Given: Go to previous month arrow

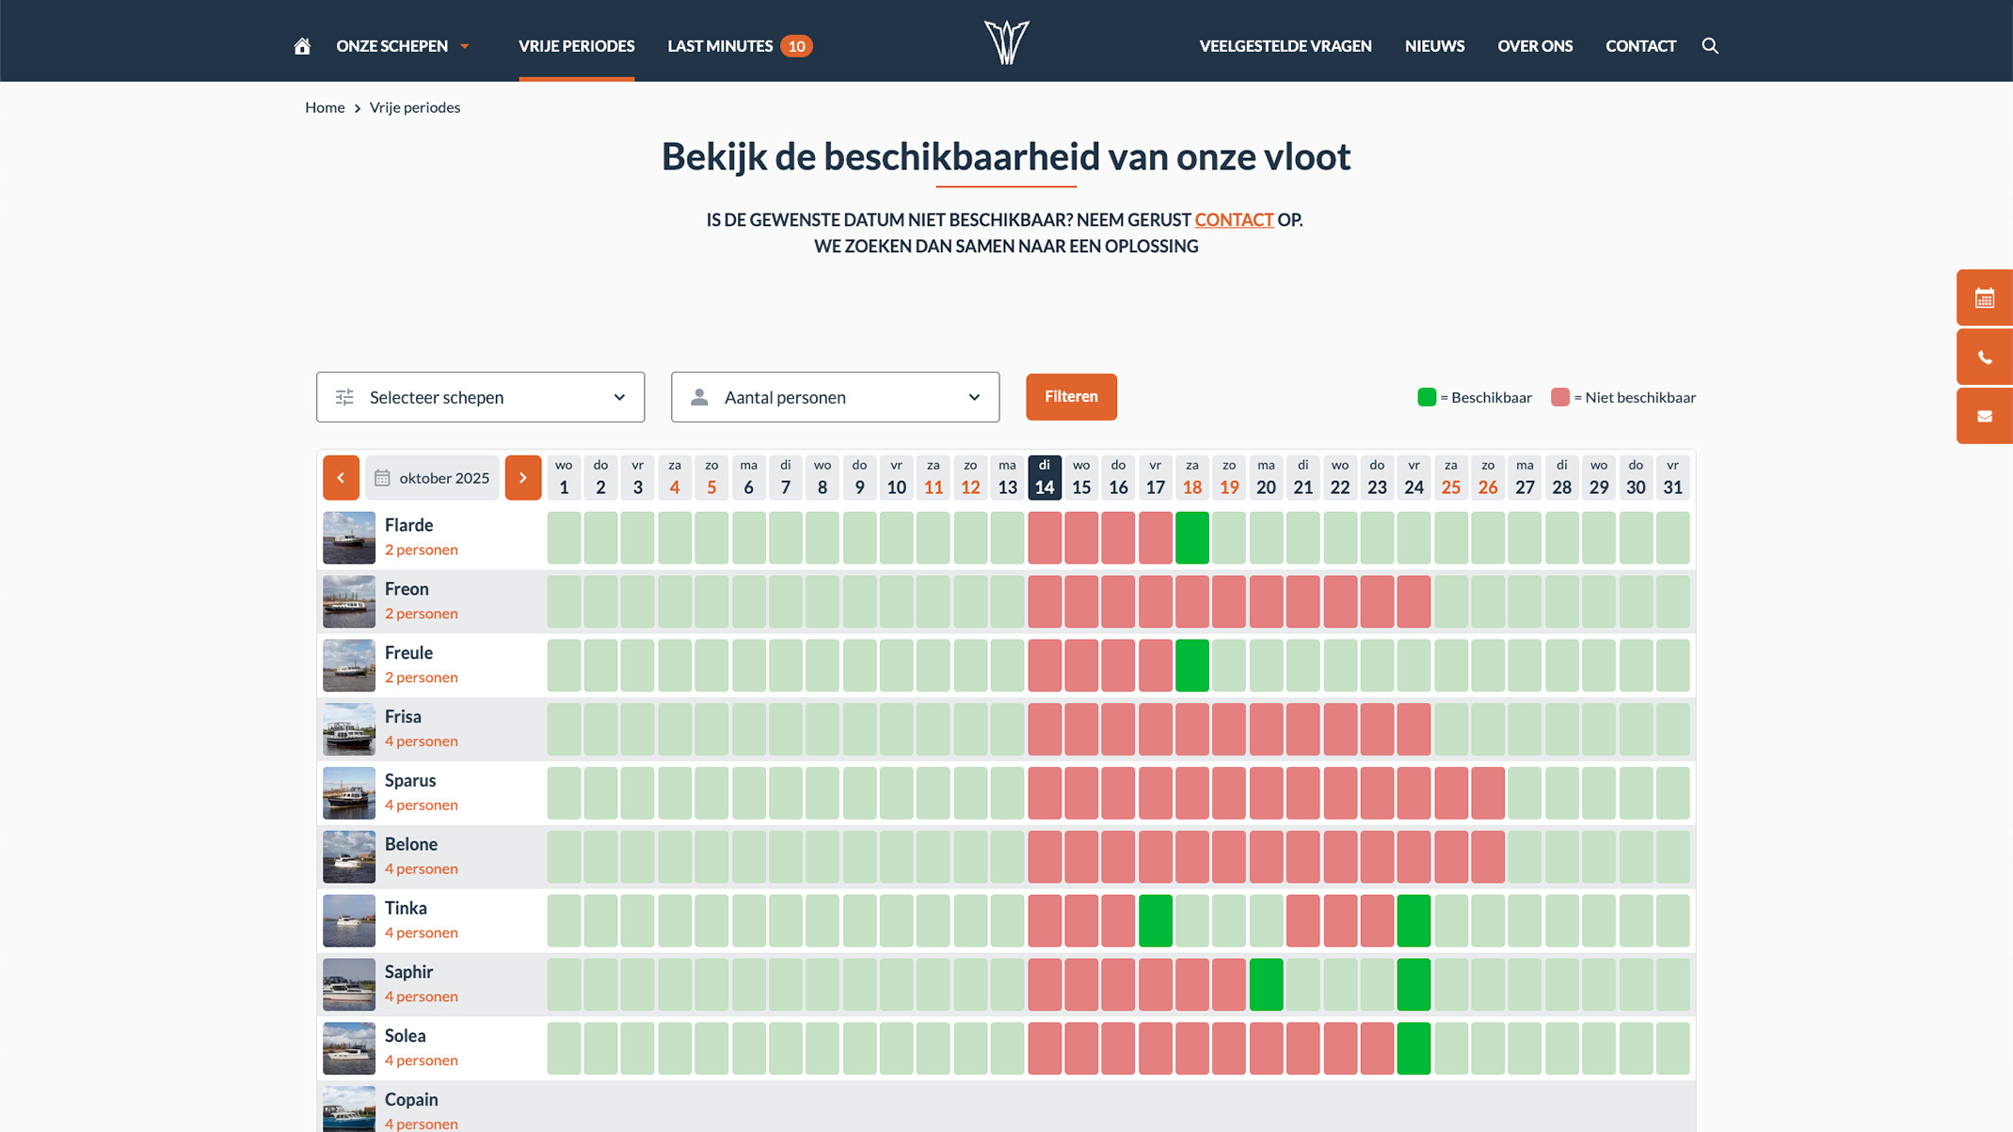Looking at the screenshot, I should (341, 478).
